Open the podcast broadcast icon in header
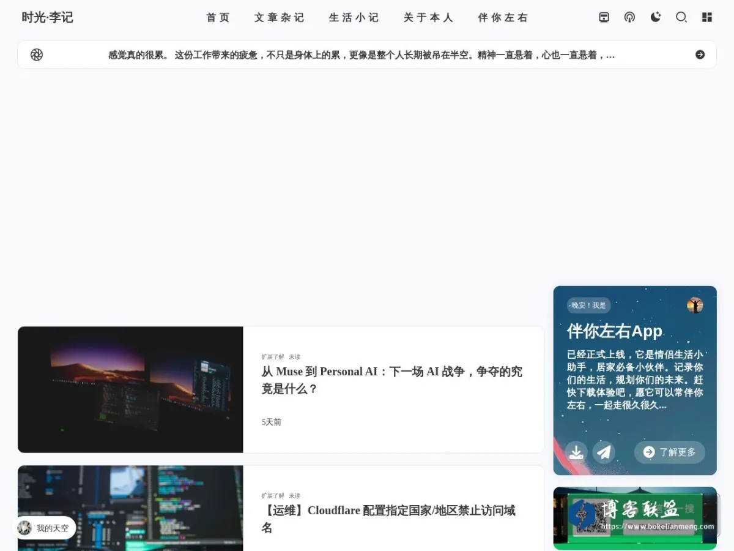Image resolution: width=734 pixels, height=551 pixels. (629, 17)
